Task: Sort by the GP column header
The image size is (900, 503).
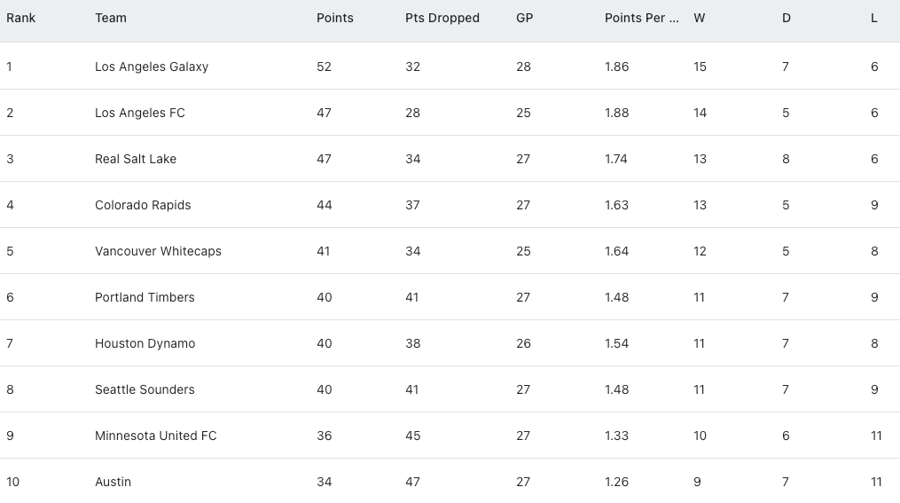Action: (524, 18)
